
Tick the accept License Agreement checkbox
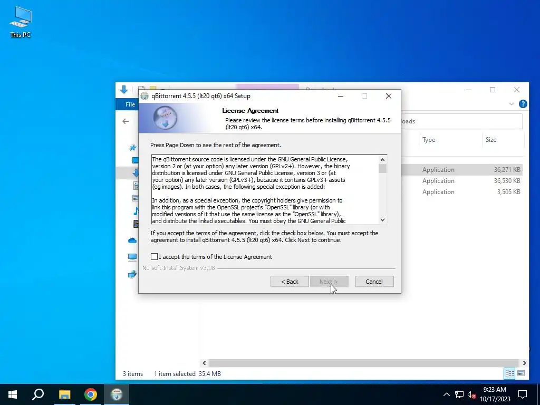pyautogui.click(x=154, y=257)
